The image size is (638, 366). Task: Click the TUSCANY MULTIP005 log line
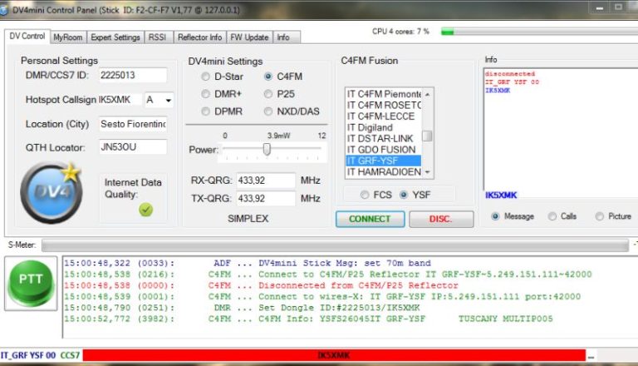308,319
